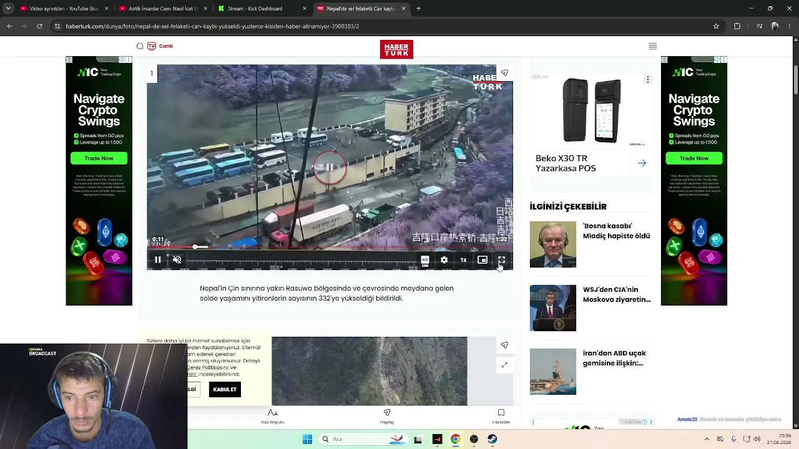The image size is (799, 449).
Task: Open the Canlı live TV link
Action: [x=160, y=46]
